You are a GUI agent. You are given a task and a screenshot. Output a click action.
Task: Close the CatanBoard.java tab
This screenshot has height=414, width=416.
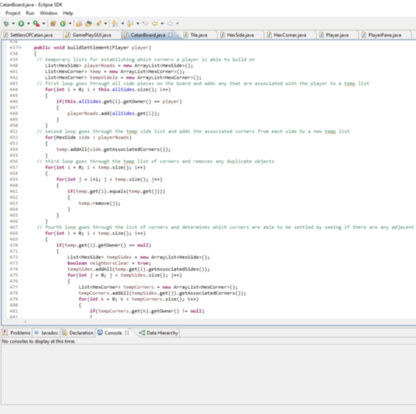point(170,35)
